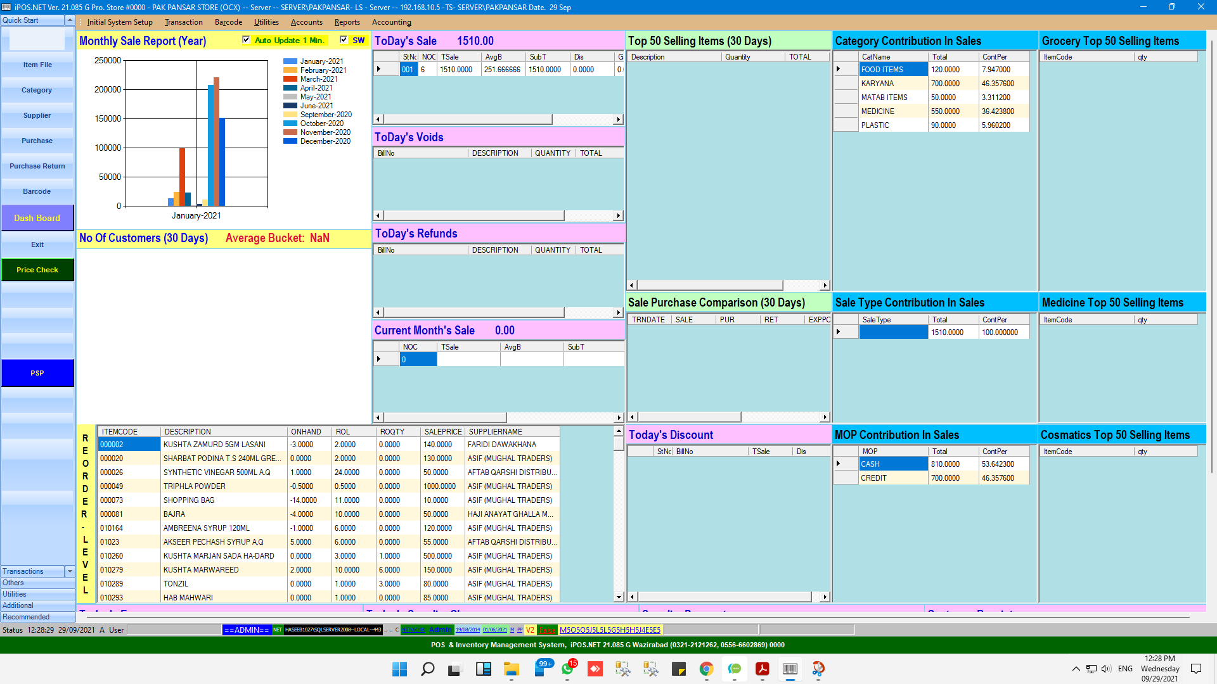Click the Price Check button
The image size is (1217, 684).
click(x=37, y=270)
